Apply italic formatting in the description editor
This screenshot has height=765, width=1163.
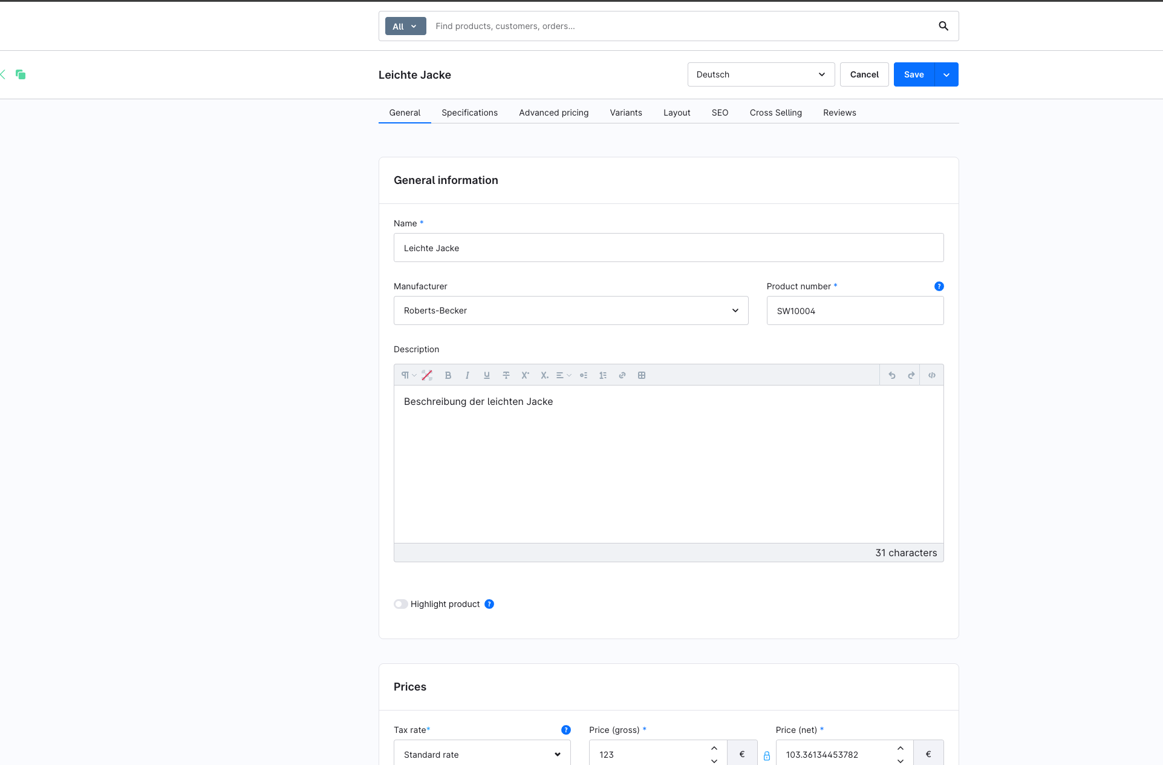[467, 375]
